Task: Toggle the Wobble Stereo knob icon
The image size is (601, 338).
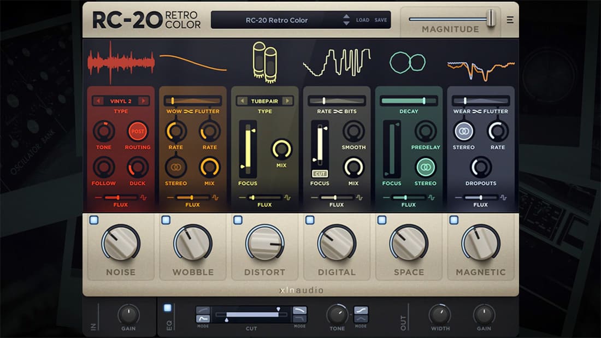Action: pyautogui.click(x=176, y=167)
